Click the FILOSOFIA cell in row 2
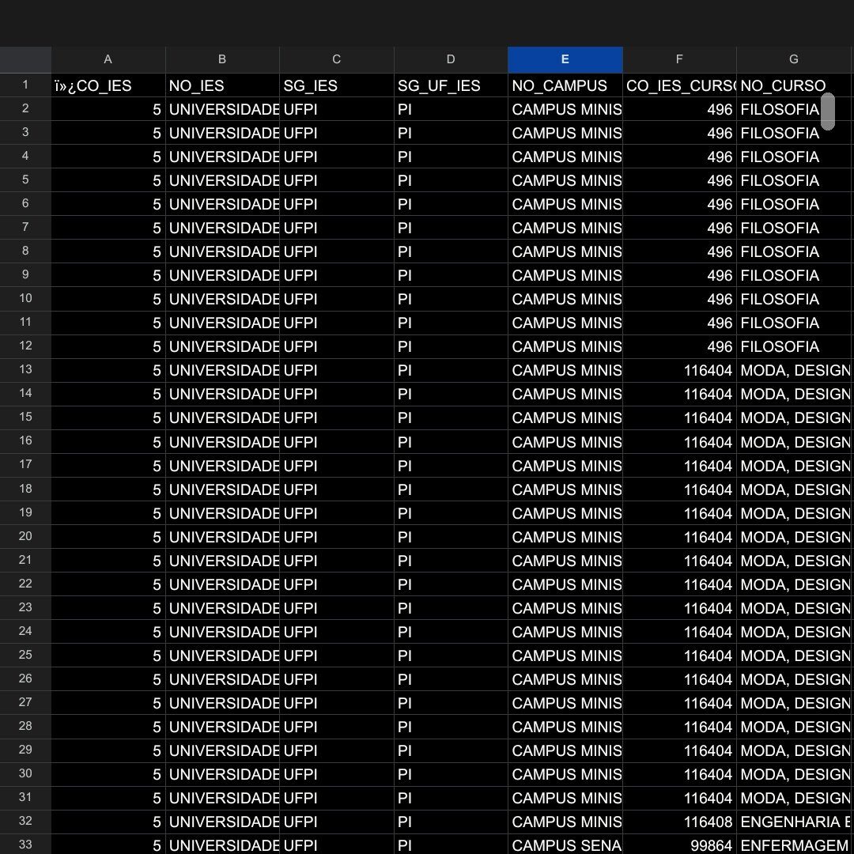This screenshot has height=854, width=854. tap(794, 109)
